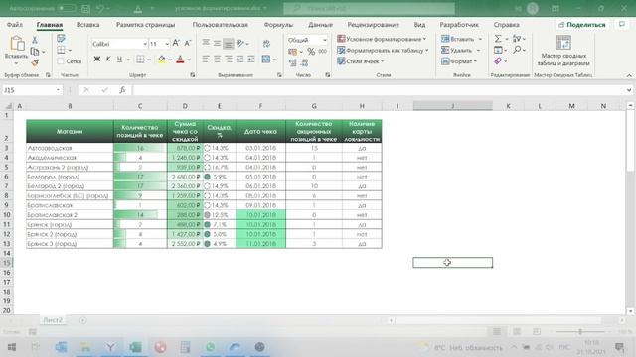Switch to the Формулы tab
The width and height of the screenshot is (636, 357).
(x=278, y=25)
